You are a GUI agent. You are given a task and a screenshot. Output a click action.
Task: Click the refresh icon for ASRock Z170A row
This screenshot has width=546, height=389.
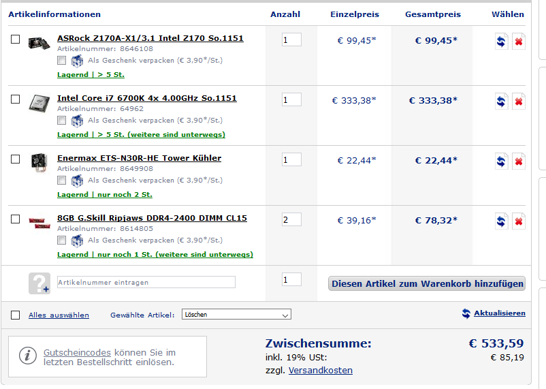click(x=501, y=42)
